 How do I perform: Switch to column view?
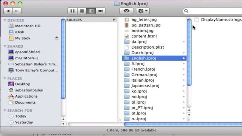coord(91,11)
